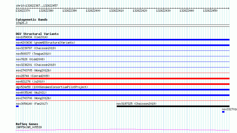This screenshot has height=133, width=237.
Task: Click the blue bar under nsv4203636
Action: [x=122, y=45]
